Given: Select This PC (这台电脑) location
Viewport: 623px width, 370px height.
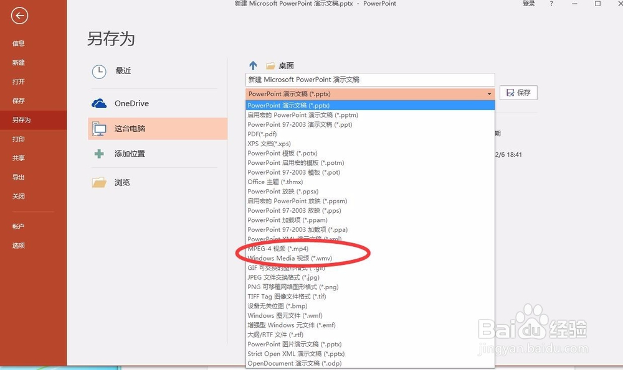Looking at the screenshot, I should pos(158,129).
